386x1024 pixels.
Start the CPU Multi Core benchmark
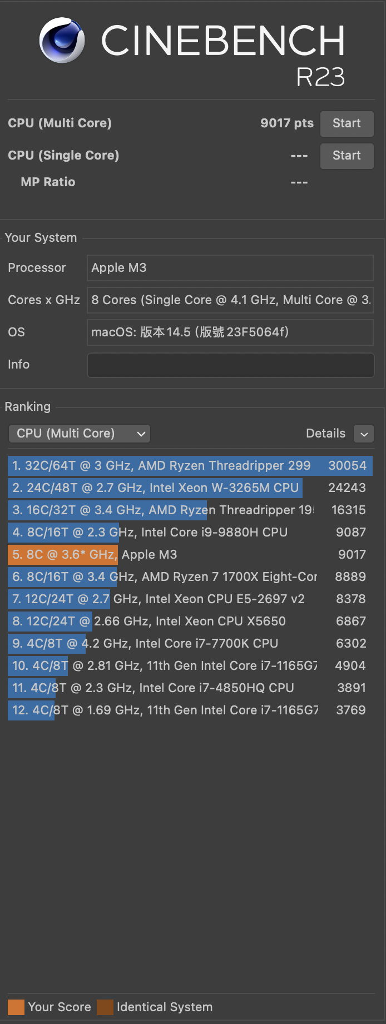(347, 123)
